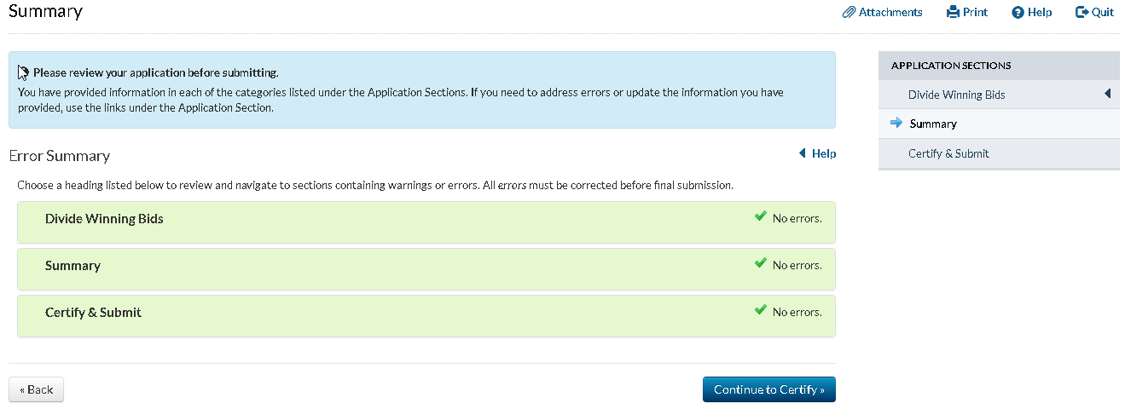Open the Attachments link text
The image size is (1125, 409).
(x=890, y=13)
